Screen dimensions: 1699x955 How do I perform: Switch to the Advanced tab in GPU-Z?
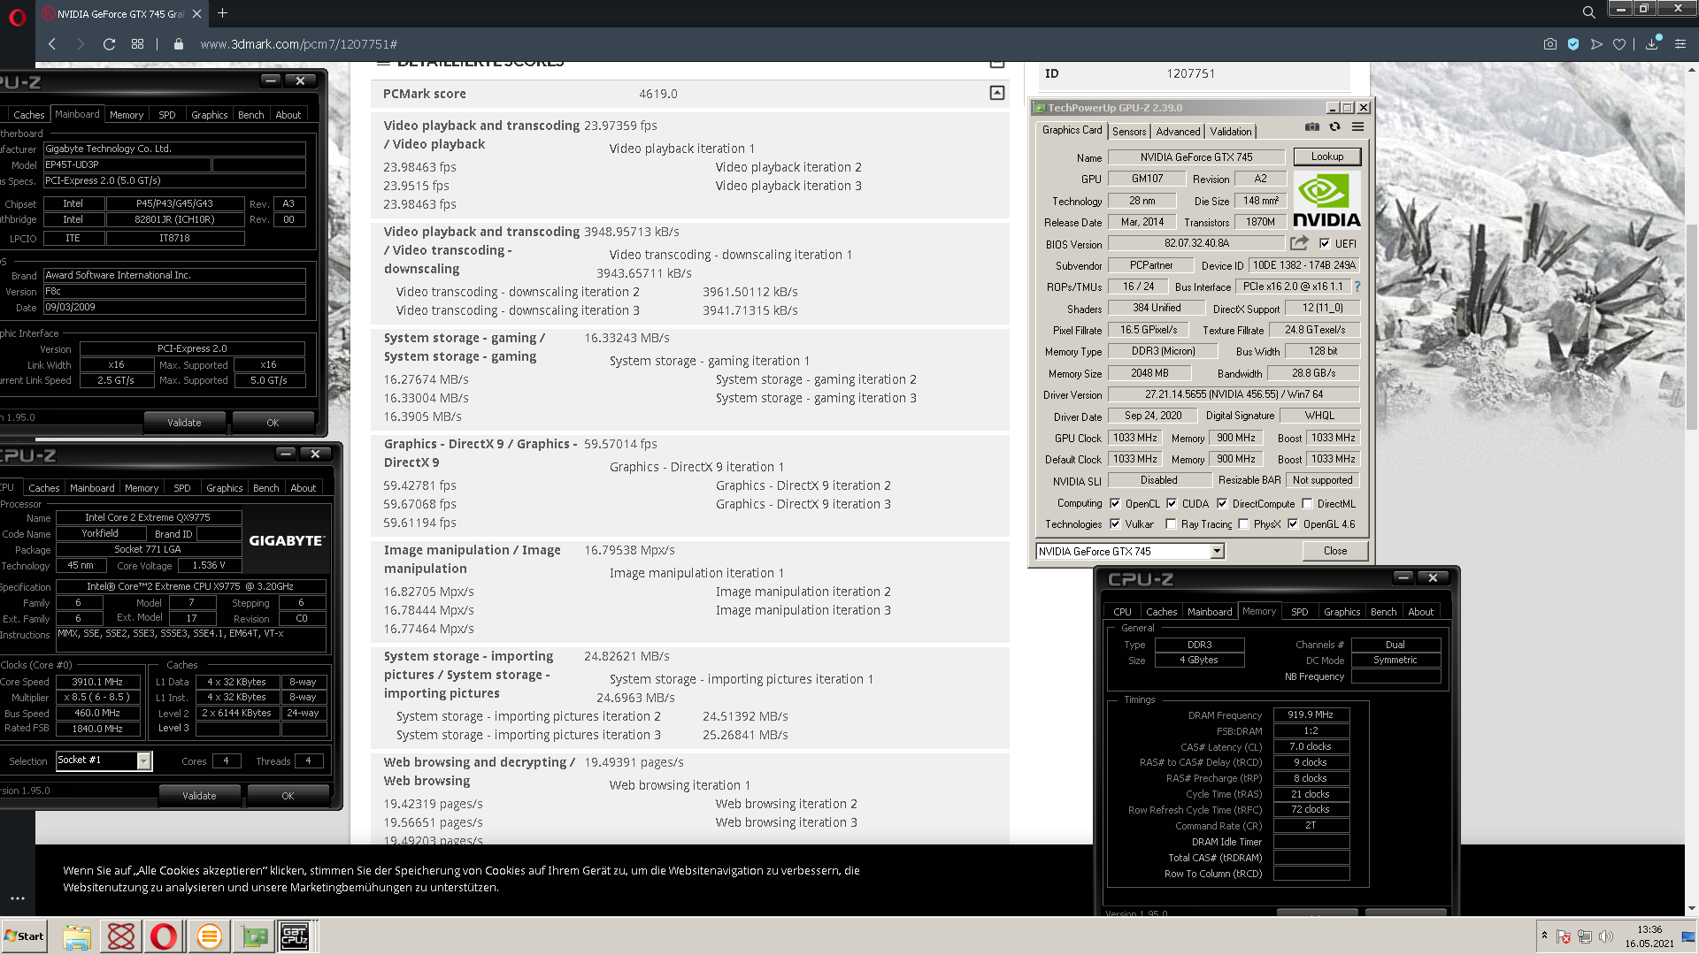coord(1178,131)
